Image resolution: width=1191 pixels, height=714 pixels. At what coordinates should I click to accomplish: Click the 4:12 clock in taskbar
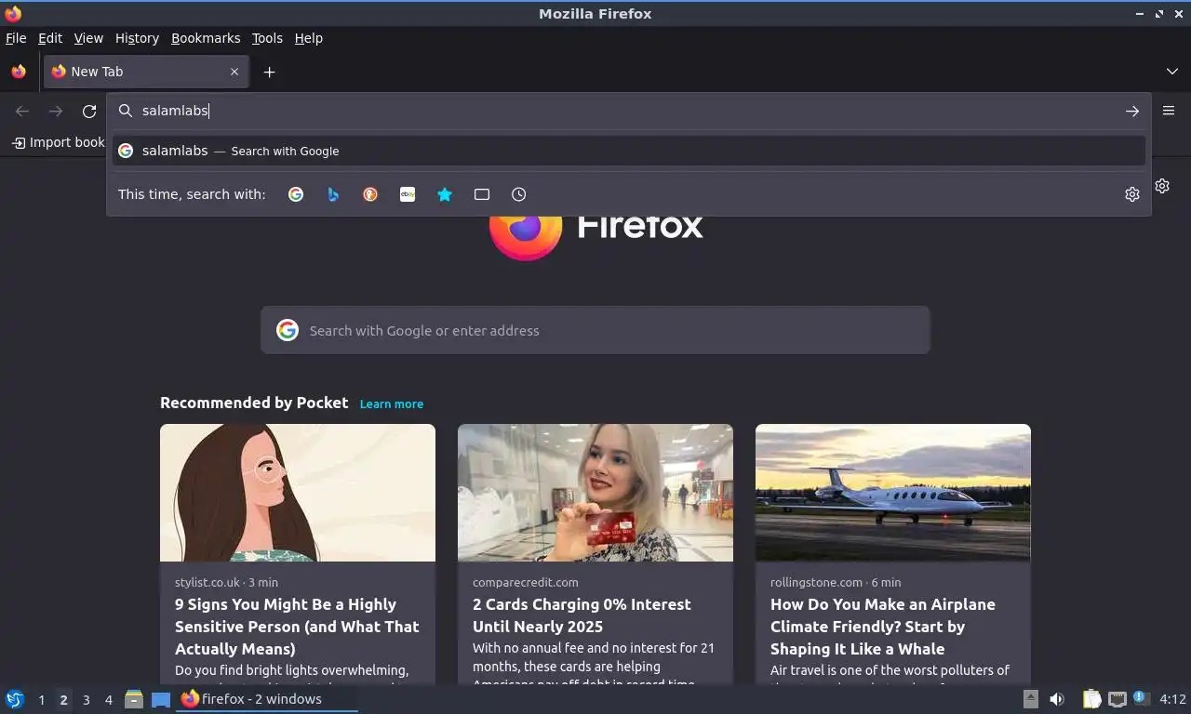pos(1172,699)
